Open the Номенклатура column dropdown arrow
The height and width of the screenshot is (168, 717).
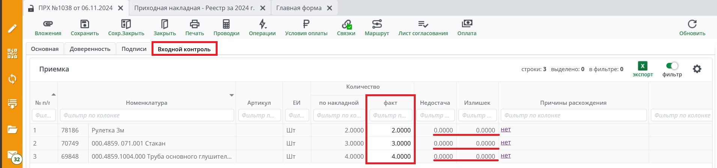click(231, 95)
